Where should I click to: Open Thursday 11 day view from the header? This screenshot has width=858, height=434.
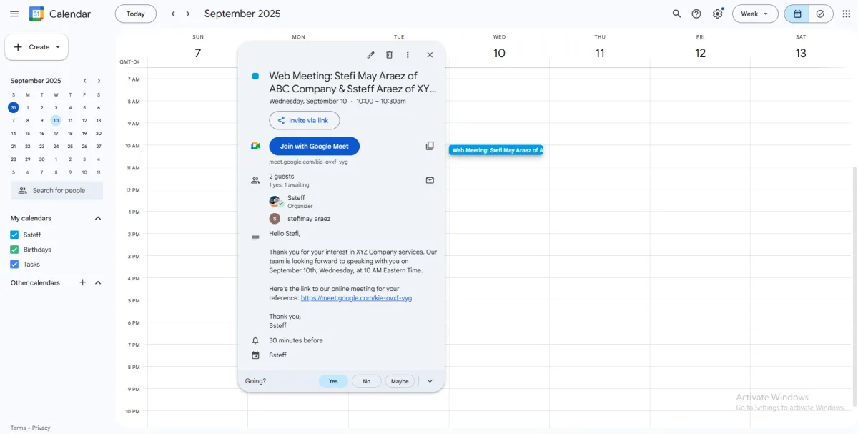pos(600,53)
